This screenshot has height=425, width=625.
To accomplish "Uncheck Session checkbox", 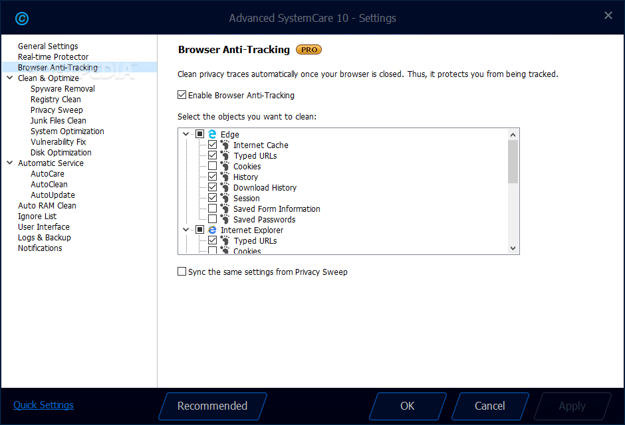I will [x=213, y=198].
